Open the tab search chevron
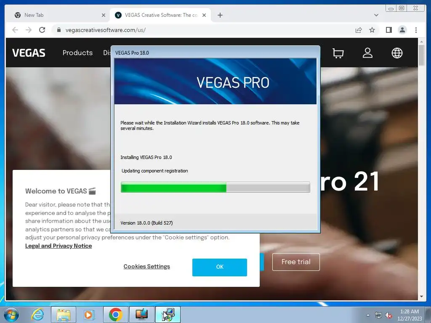Viewport: 431px width, 323px height. pyautogui.click(x=376, y=15)
